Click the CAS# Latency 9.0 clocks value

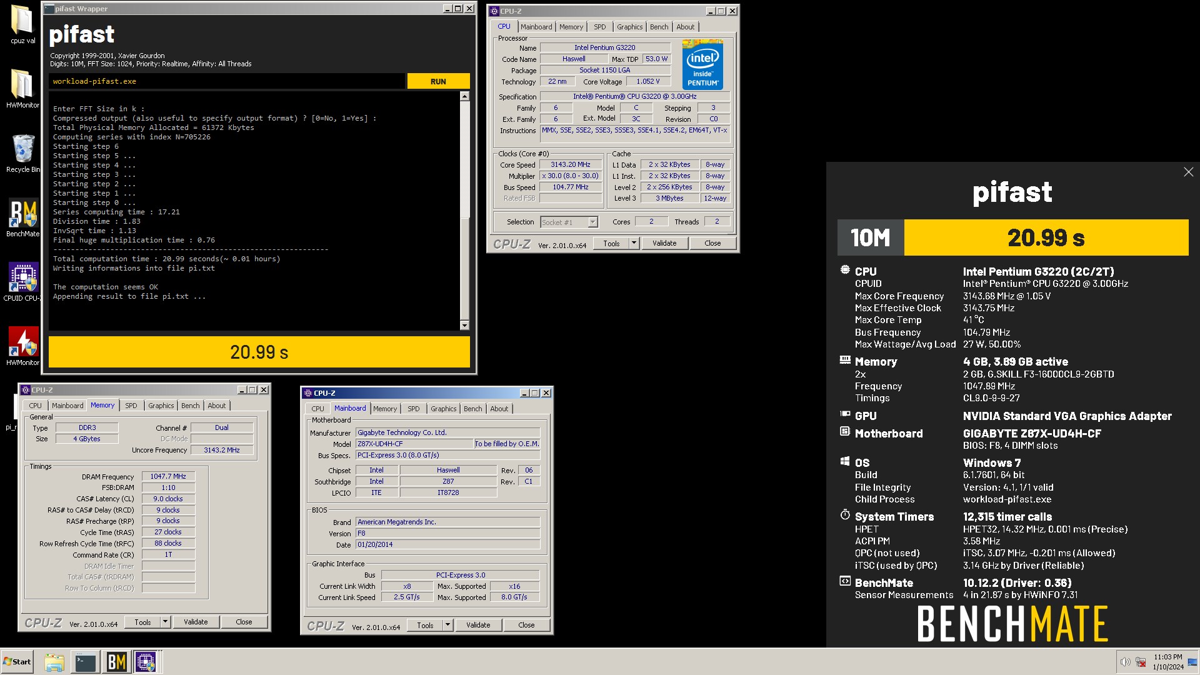(168, 499)
